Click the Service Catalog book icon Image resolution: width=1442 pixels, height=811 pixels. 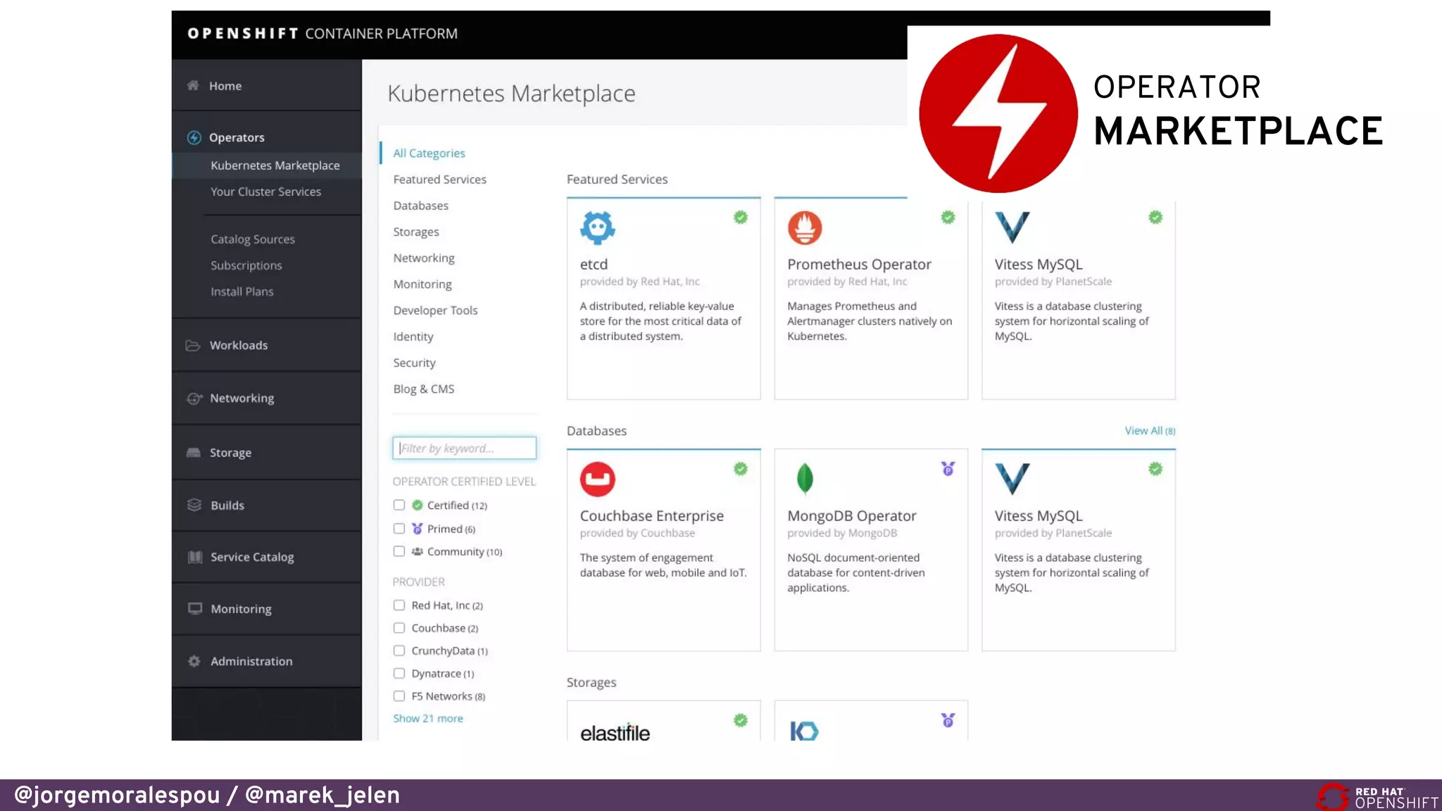195,557
